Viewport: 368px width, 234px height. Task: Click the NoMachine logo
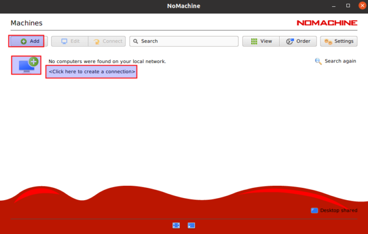(327, 23)
